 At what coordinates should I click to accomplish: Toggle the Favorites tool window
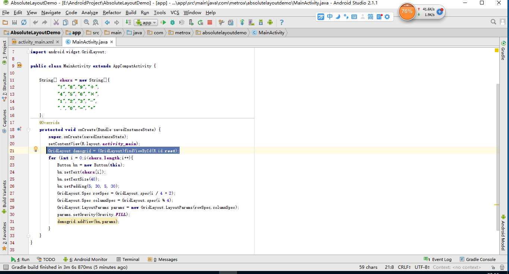4,236
